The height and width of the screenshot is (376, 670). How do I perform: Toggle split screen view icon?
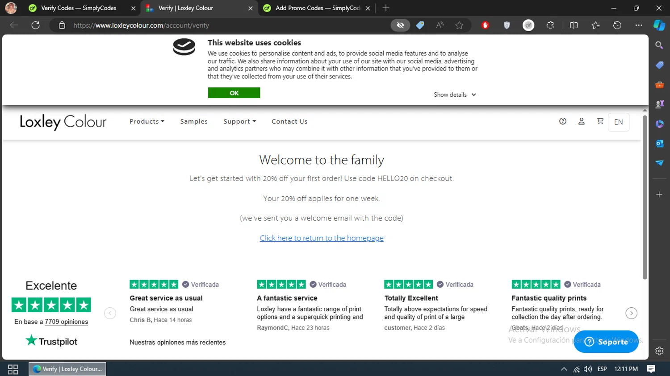(574, 25)
